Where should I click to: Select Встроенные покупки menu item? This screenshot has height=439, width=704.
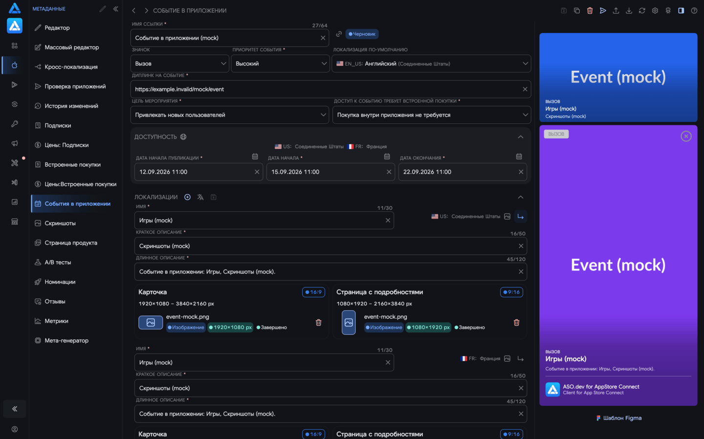tap(75, 165)
